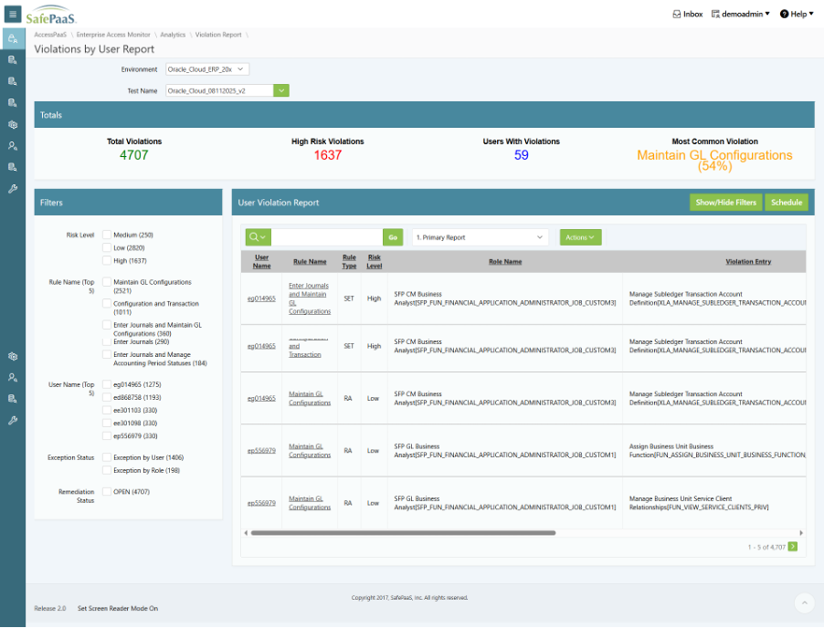Check the High (1637) risk level filter
This screenshot has width=824, height=628.
click(x=108, y=261)
